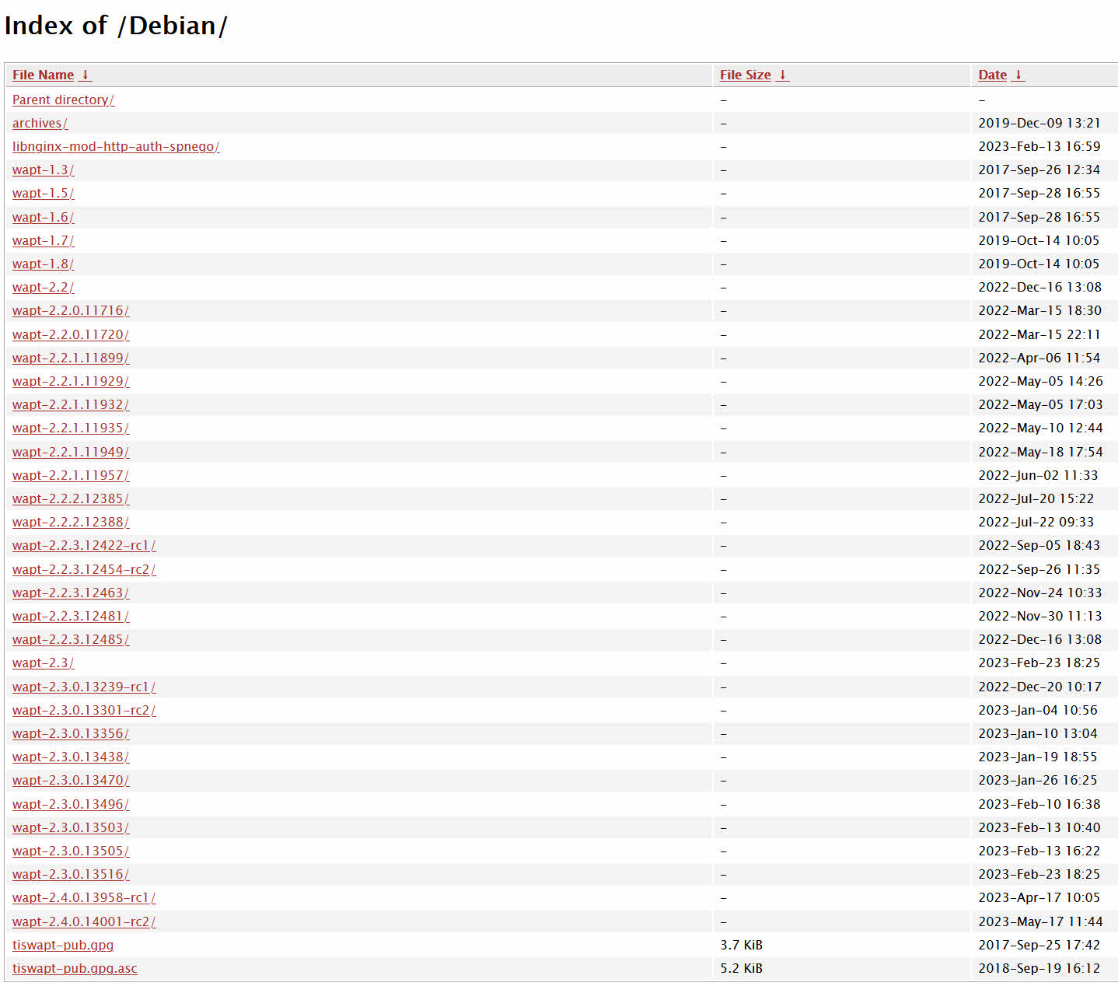Image resolution: width=1118 pixels, height=986 pixels.
Task: Click the date 2017-Sep-25 17:42
Action: [x=1039, y=945]
